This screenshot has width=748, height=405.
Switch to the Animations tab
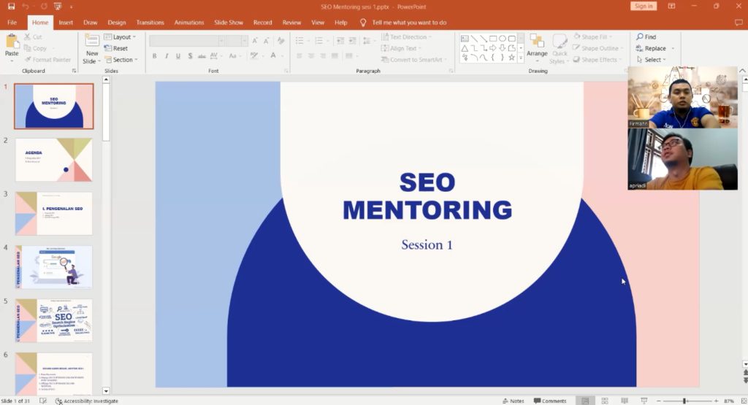pyautogui.click(x=189, y=23)
